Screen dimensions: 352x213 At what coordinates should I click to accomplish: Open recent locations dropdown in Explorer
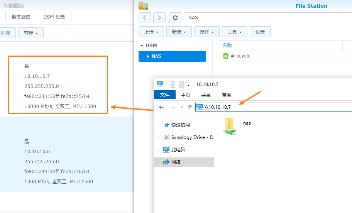(x=182, y=107)
